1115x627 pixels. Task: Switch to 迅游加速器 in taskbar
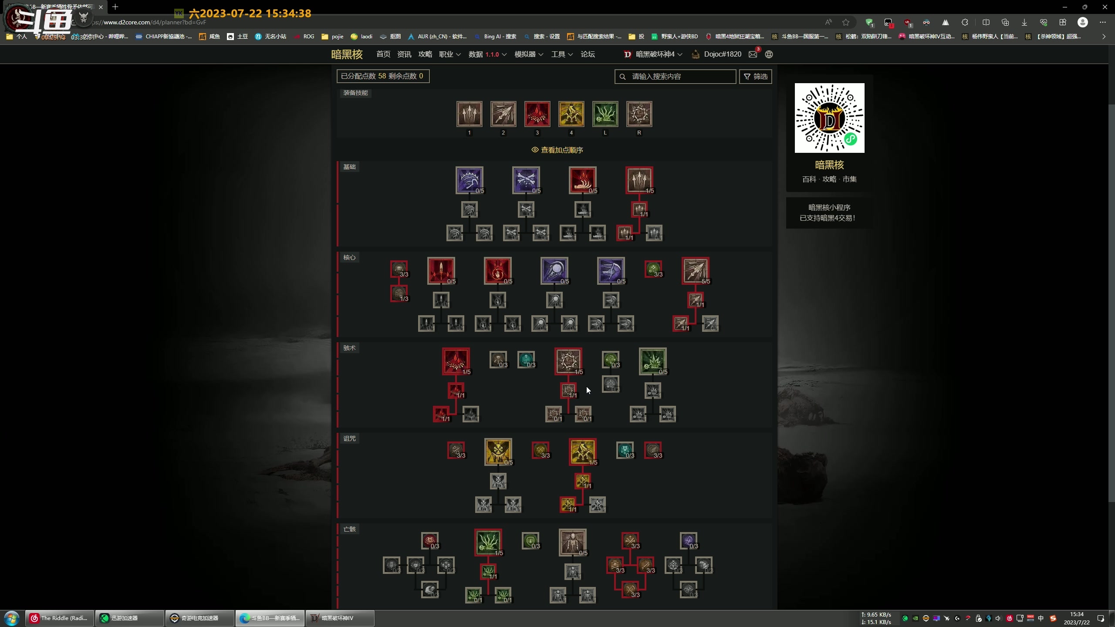[x=130, y=618]
